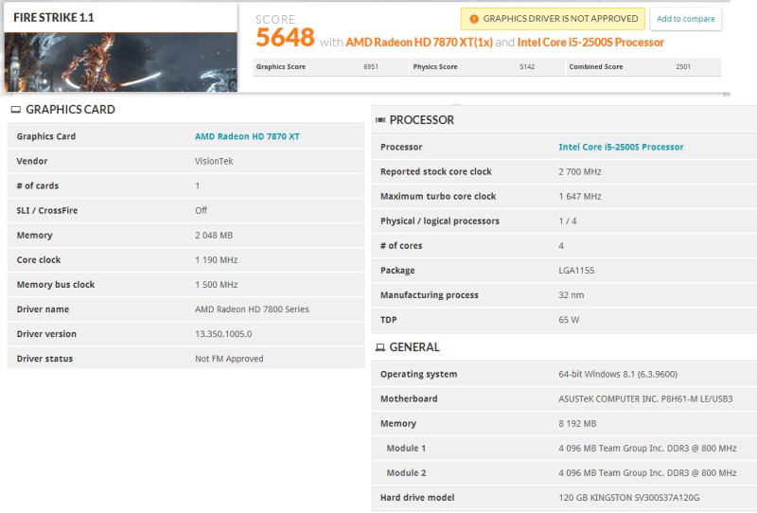Click the PROCESSOR section heading
The image size is (757, 513).
click(x=421, y=120)
